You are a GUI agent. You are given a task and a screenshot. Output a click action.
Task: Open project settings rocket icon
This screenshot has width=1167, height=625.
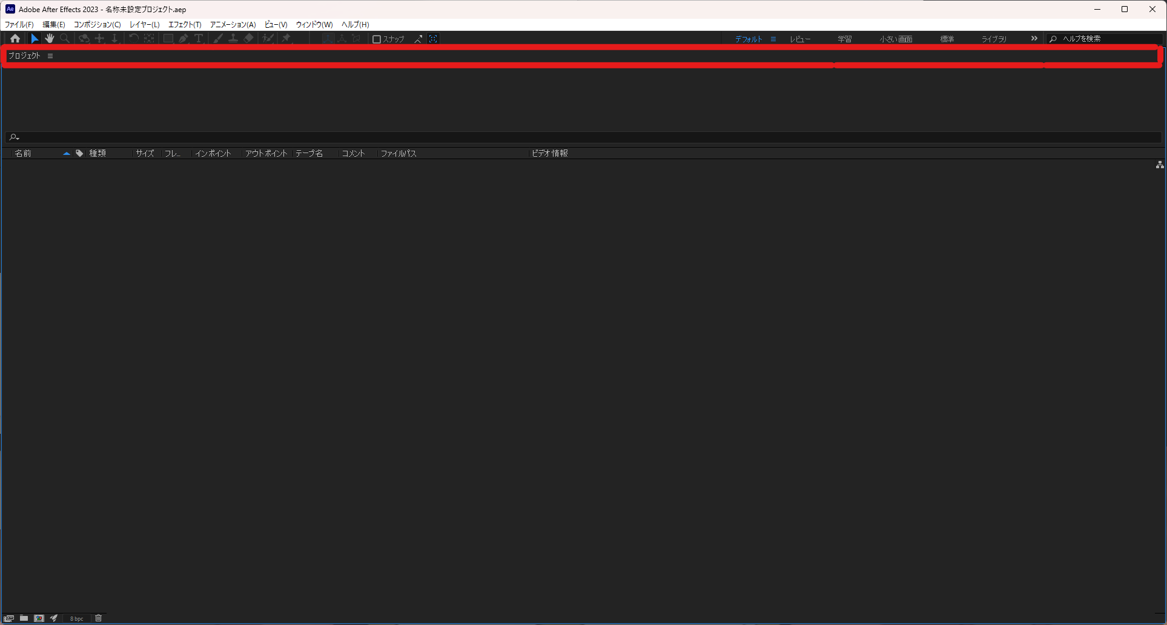tap(54, 618)
